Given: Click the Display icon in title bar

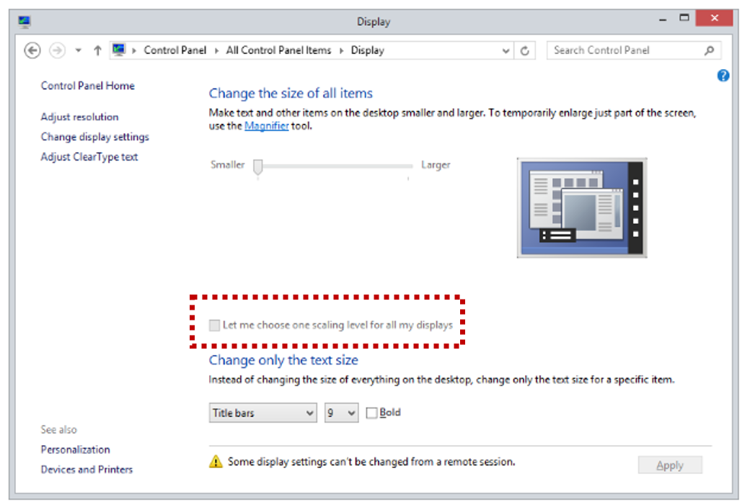Looking at the screenshot, I should pos(25,21).
